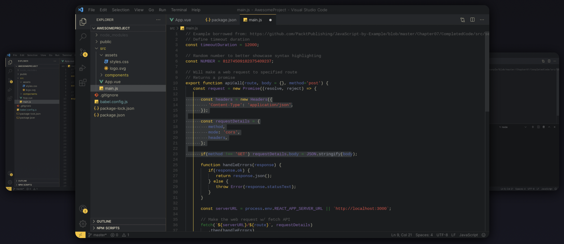Collapse the assets folder
Image resolution: width=564 pixels, height=244 pixels.
point(128,55)
